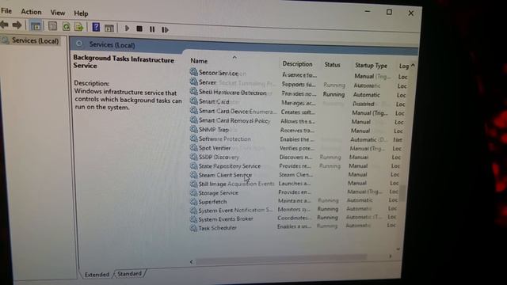Select the SSDP Discovery gear icon

(193, 157)
